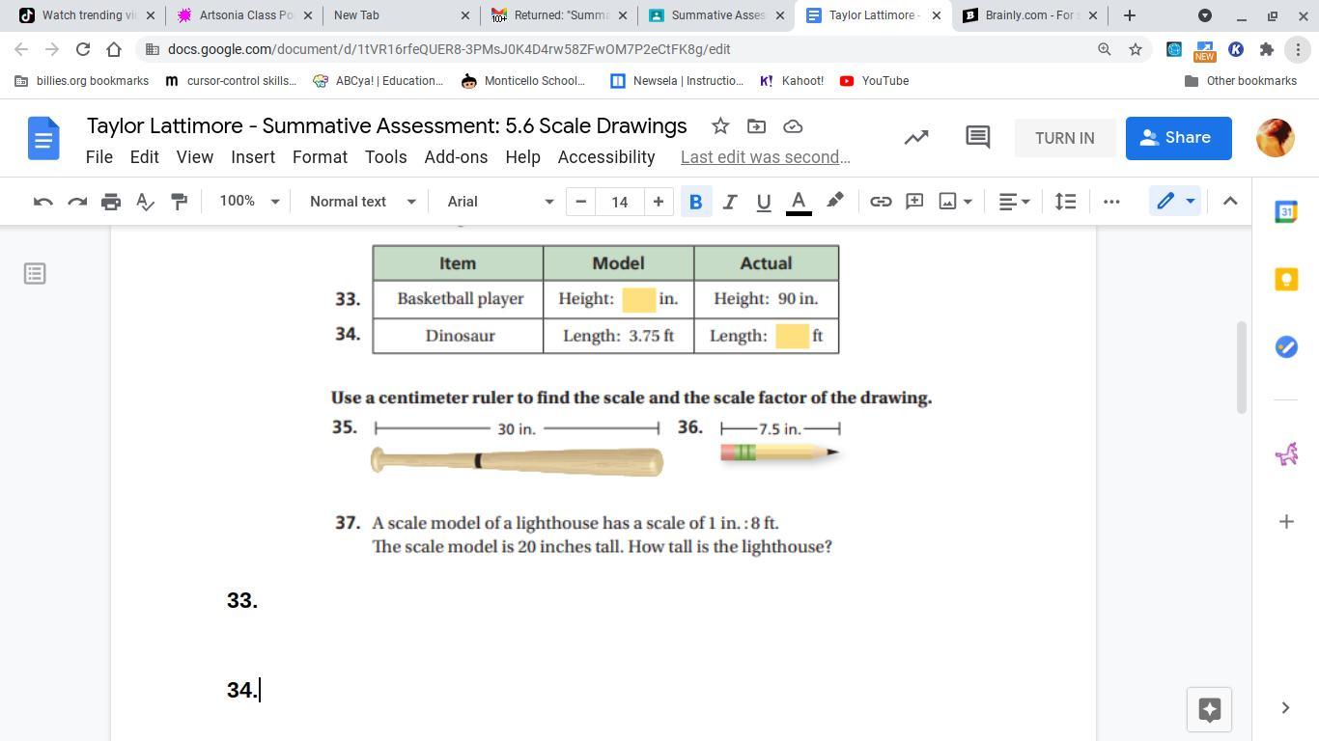This screenshot has width=1319, height=741.
Task: Hide the menus with the collapse arrow
Action: click(x=1230, y=202)
